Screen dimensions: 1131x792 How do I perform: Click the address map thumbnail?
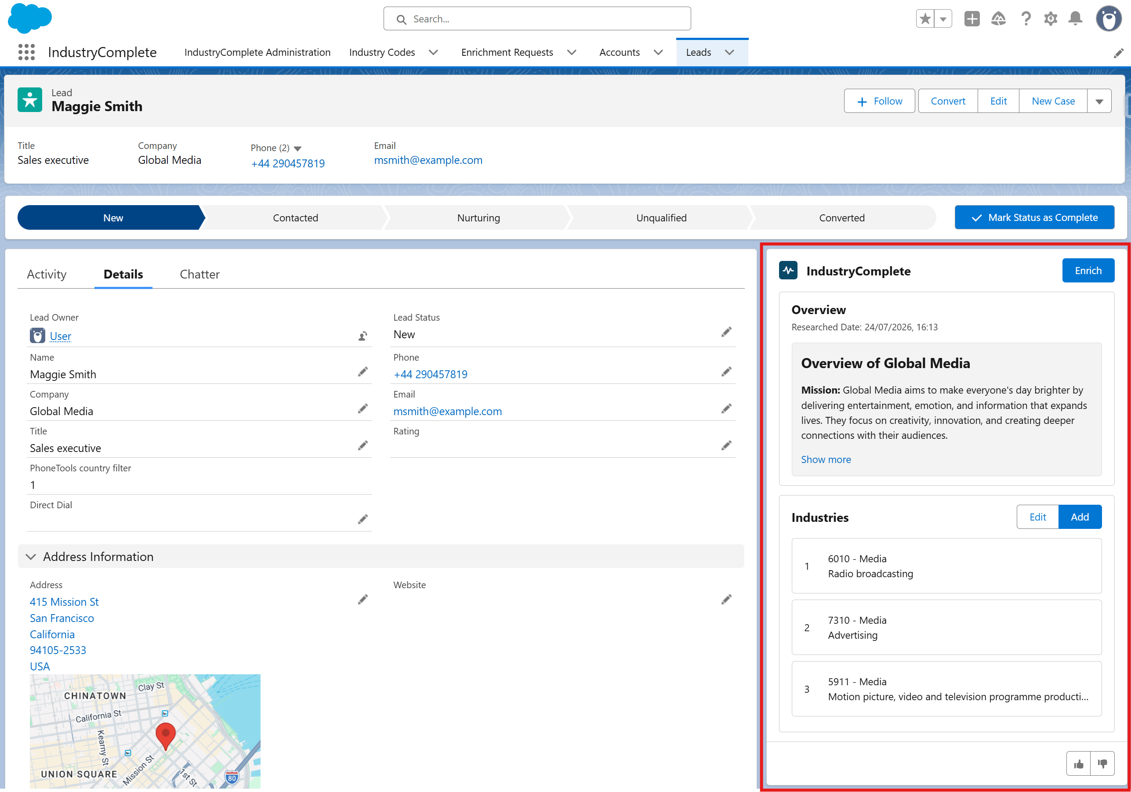pos(145,731)
